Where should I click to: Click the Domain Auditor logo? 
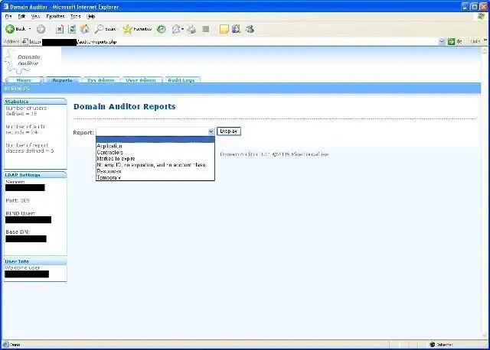click(x=24, y=62)
